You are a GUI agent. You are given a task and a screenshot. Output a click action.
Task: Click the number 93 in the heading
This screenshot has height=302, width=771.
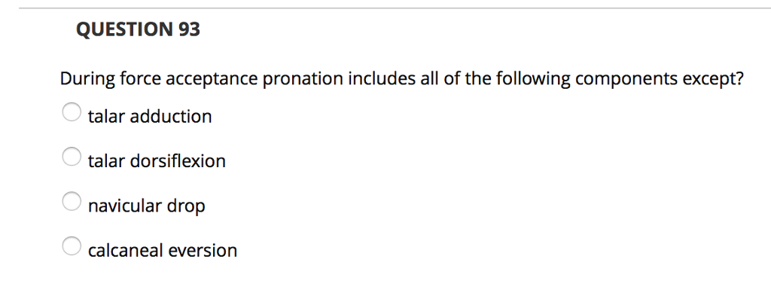click(190, 31)
